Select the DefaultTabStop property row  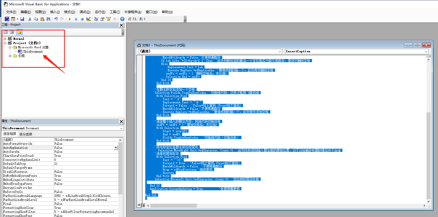pyautogui.click(x=60, y=164)
